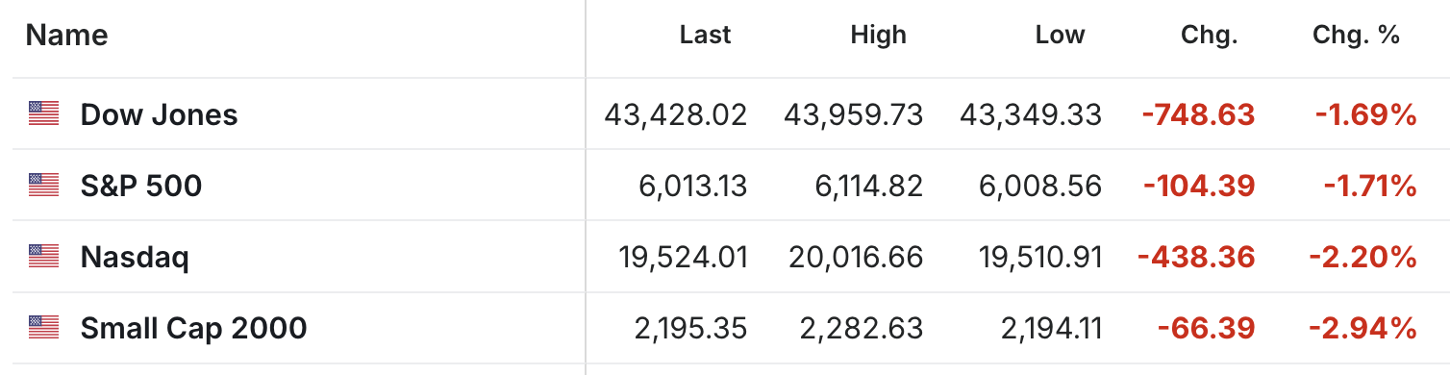Click the US flag icon beside Small Cap 2000

(43, 328)
